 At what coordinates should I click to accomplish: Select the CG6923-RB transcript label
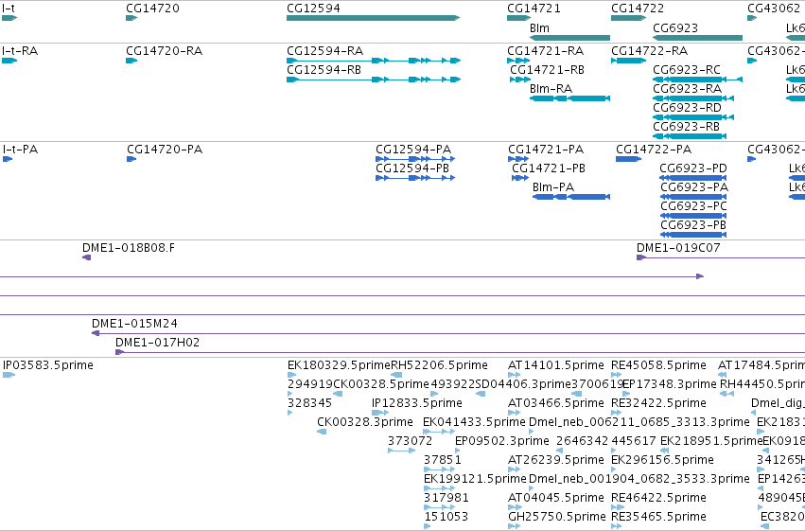point(687,127)
